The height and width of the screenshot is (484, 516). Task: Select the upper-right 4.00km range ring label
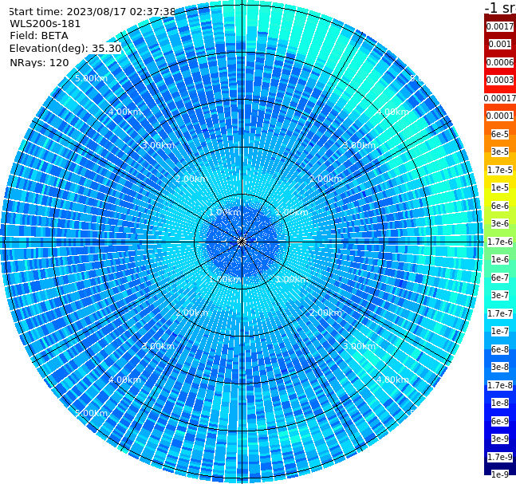pos(392,112)
